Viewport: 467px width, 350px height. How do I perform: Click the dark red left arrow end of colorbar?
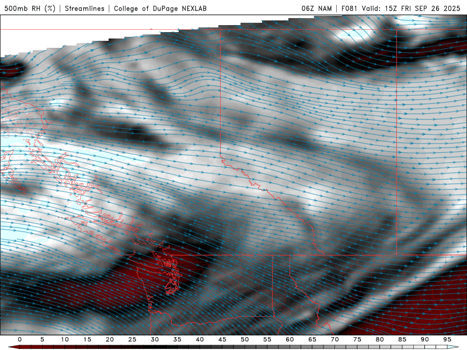point(13,347)
